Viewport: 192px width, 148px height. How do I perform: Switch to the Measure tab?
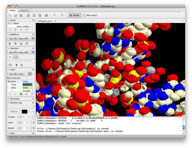(25, 10)
